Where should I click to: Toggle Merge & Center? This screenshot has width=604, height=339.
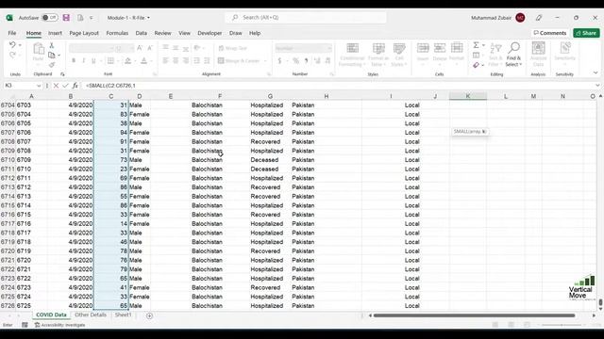[x=239, y=60]
